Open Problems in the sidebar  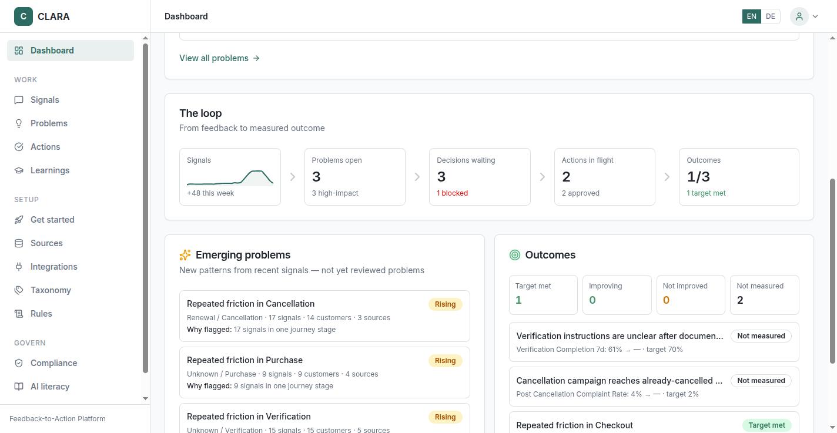tap(71, 123)
